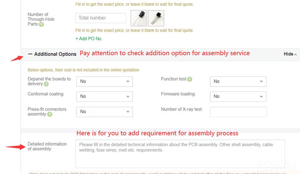Click the second through-hole transistor thumbnail
The height and width of the screenshot is (174, 300).
[x=156, y=18]
